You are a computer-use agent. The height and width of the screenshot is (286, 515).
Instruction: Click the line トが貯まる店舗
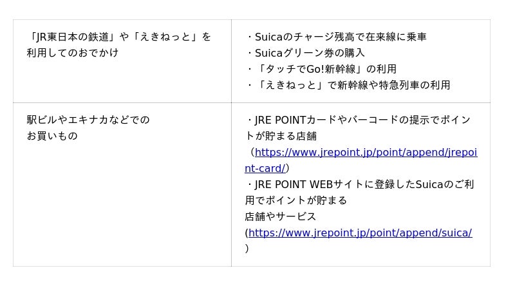(281, 136)
